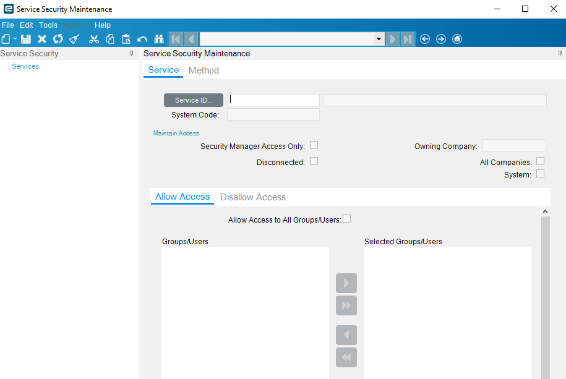Click the Save icon in toolbar
Viewport: 566px width, 379px height.
[26, 39]
